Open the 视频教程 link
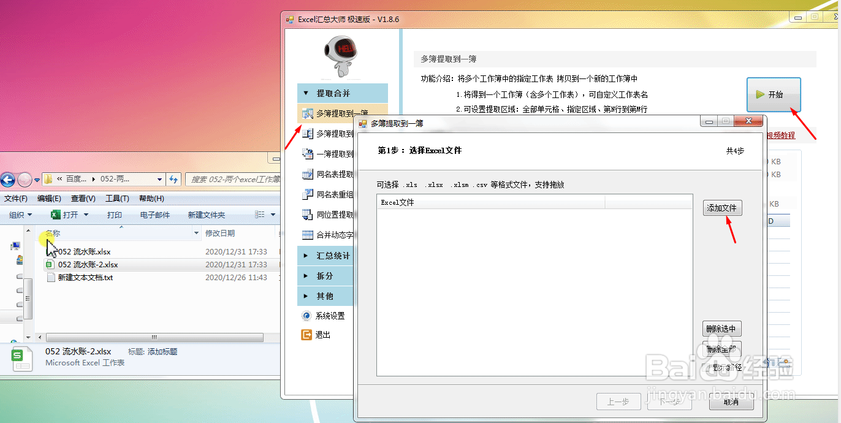841x423 pixels. click(780, 135)
